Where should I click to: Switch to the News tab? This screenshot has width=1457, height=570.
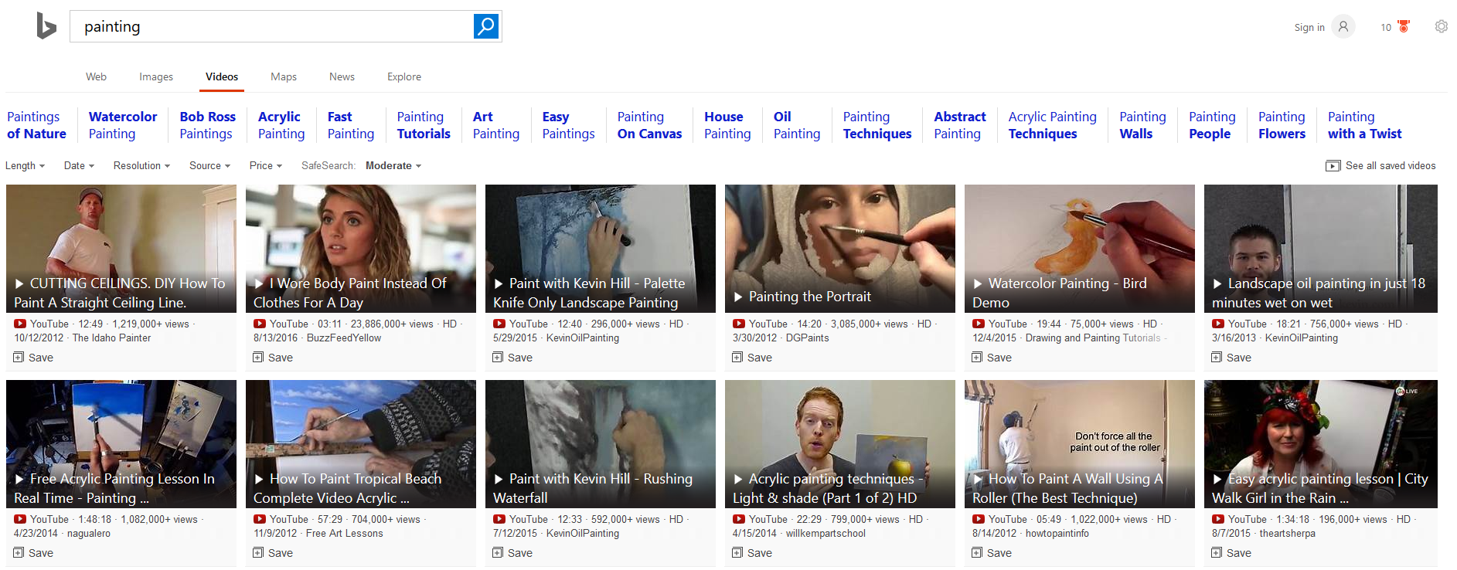point(342,77)
